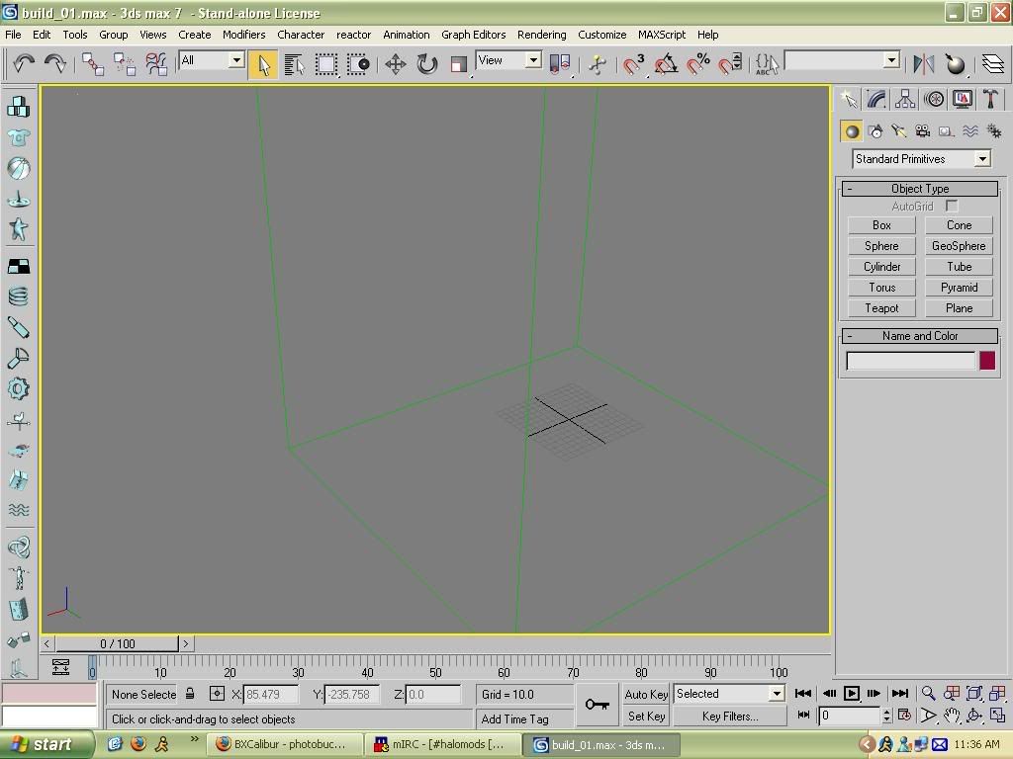This screenshot has height=759, width=1013.
Task: Open the Motion panel tab
Action: (934, 99)
